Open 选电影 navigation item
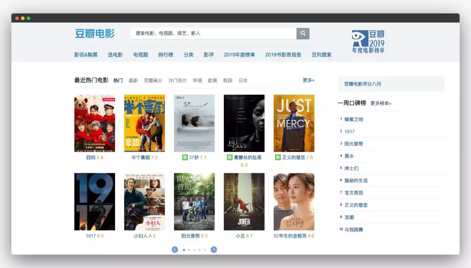Image resolution: width=471 pixels, height=268 pixels. pyautogui.click(x=115, y=55)
